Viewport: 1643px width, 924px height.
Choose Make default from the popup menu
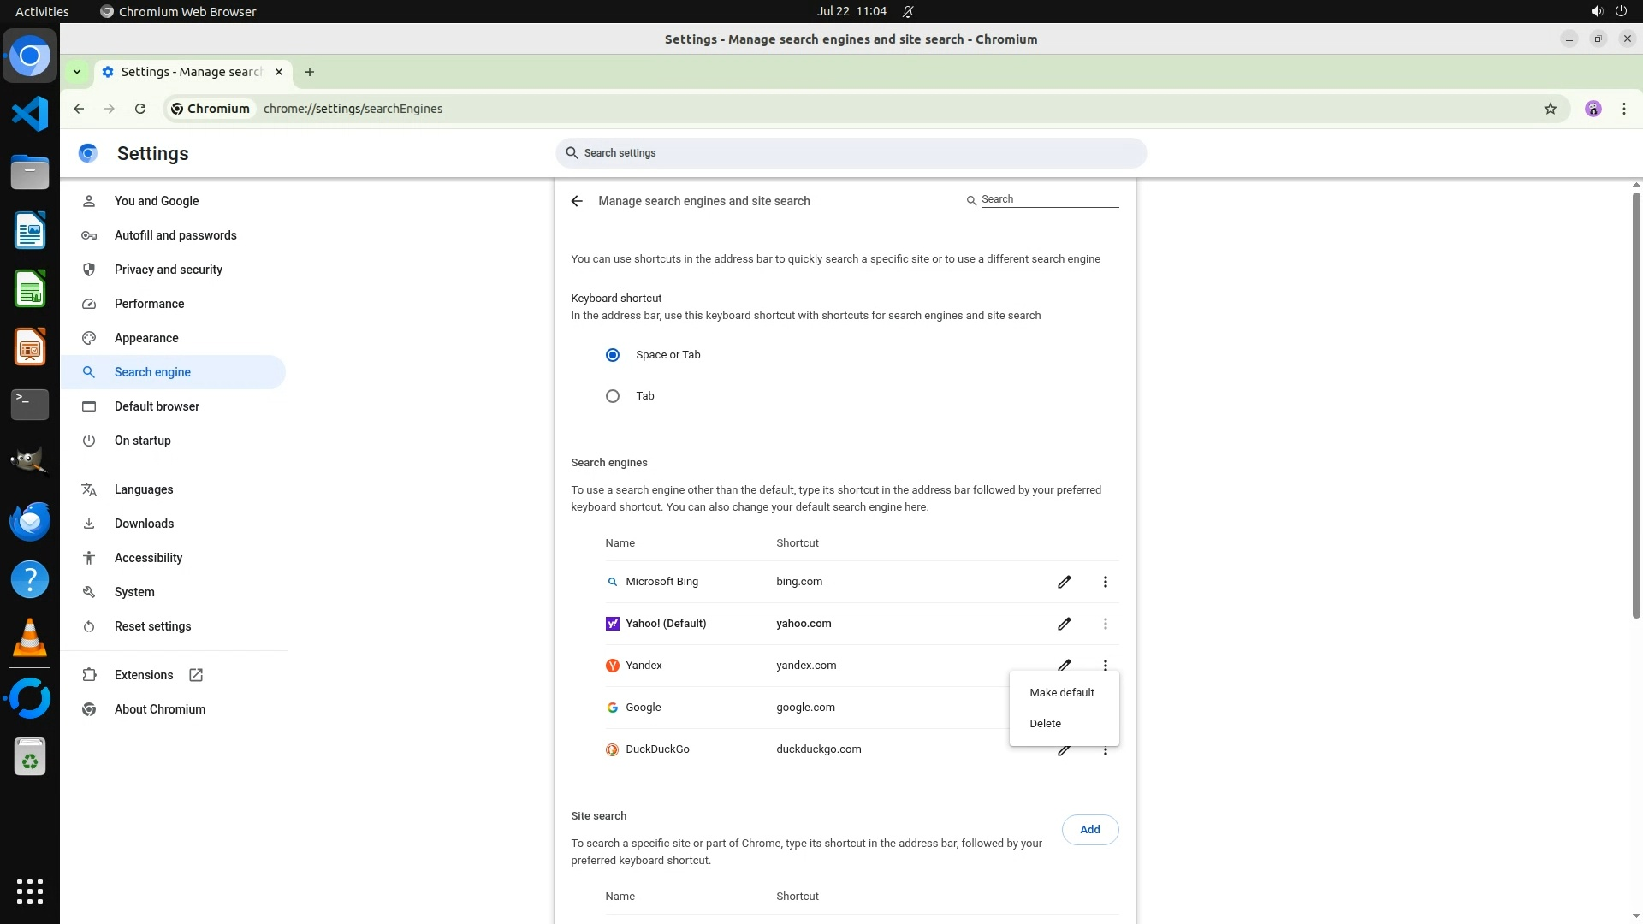(1061, 693)
